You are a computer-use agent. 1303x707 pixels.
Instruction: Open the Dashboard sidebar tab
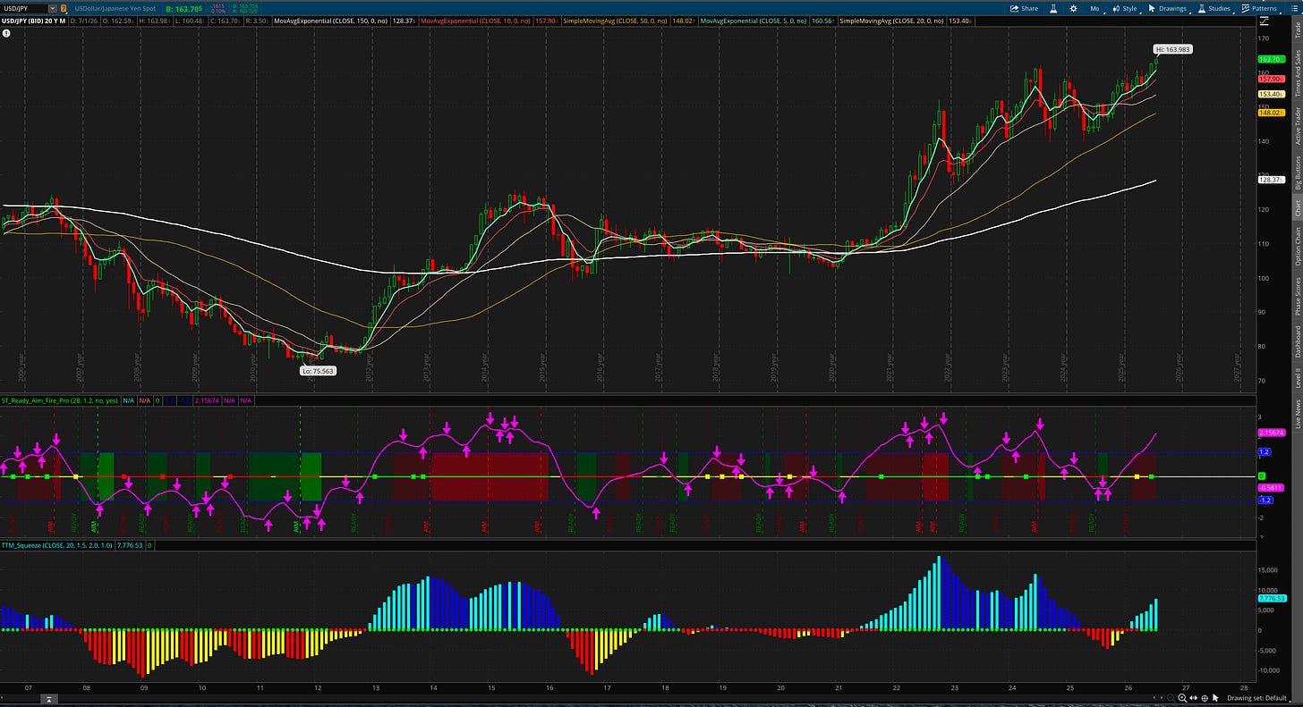point(1298,341)
